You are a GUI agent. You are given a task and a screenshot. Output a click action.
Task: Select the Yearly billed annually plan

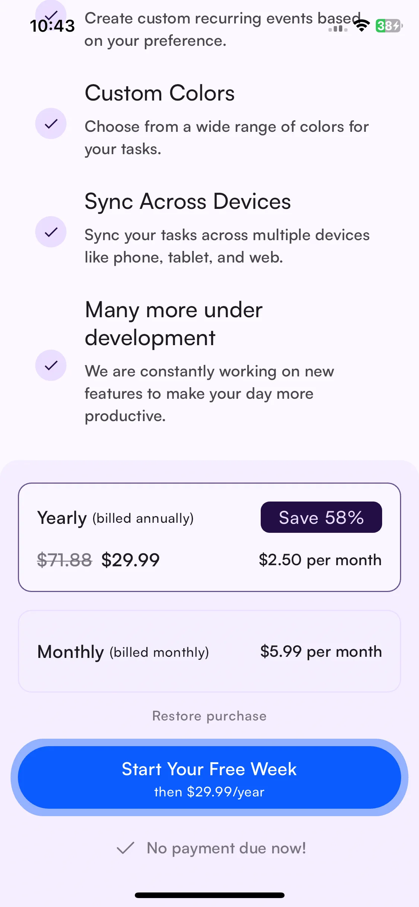tap(209, 537)
